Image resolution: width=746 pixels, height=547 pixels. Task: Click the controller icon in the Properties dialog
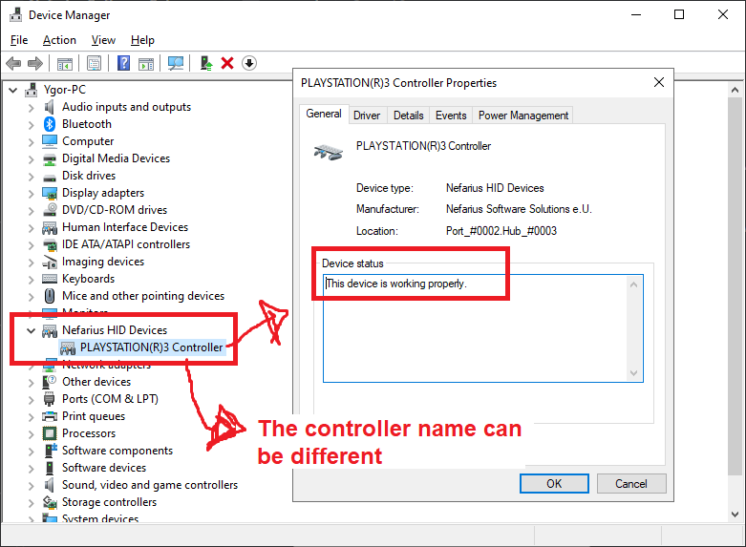tap(329, 152)
